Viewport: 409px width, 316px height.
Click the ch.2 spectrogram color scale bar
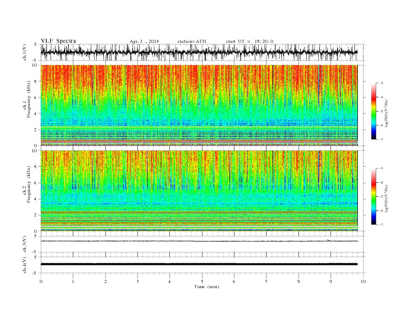point(373,196)
